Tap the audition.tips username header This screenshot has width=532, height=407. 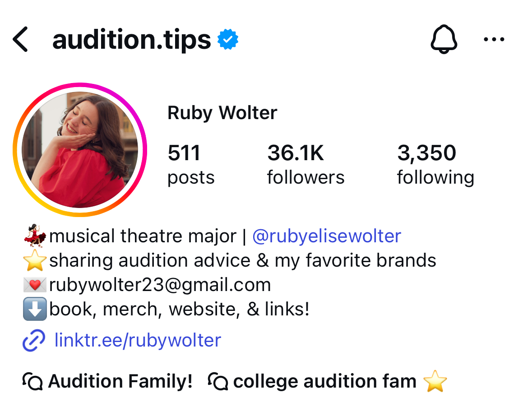click(x=131, y=40)
